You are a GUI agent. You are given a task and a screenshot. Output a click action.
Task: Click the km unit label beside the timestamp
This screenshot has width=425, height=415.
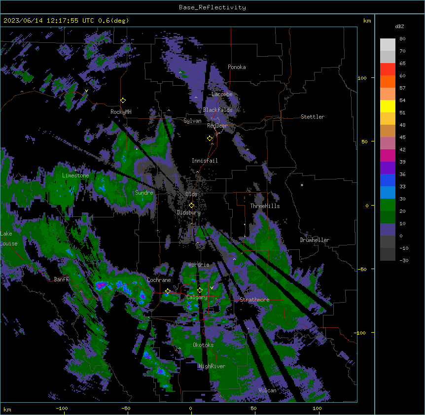coord(367,21)
